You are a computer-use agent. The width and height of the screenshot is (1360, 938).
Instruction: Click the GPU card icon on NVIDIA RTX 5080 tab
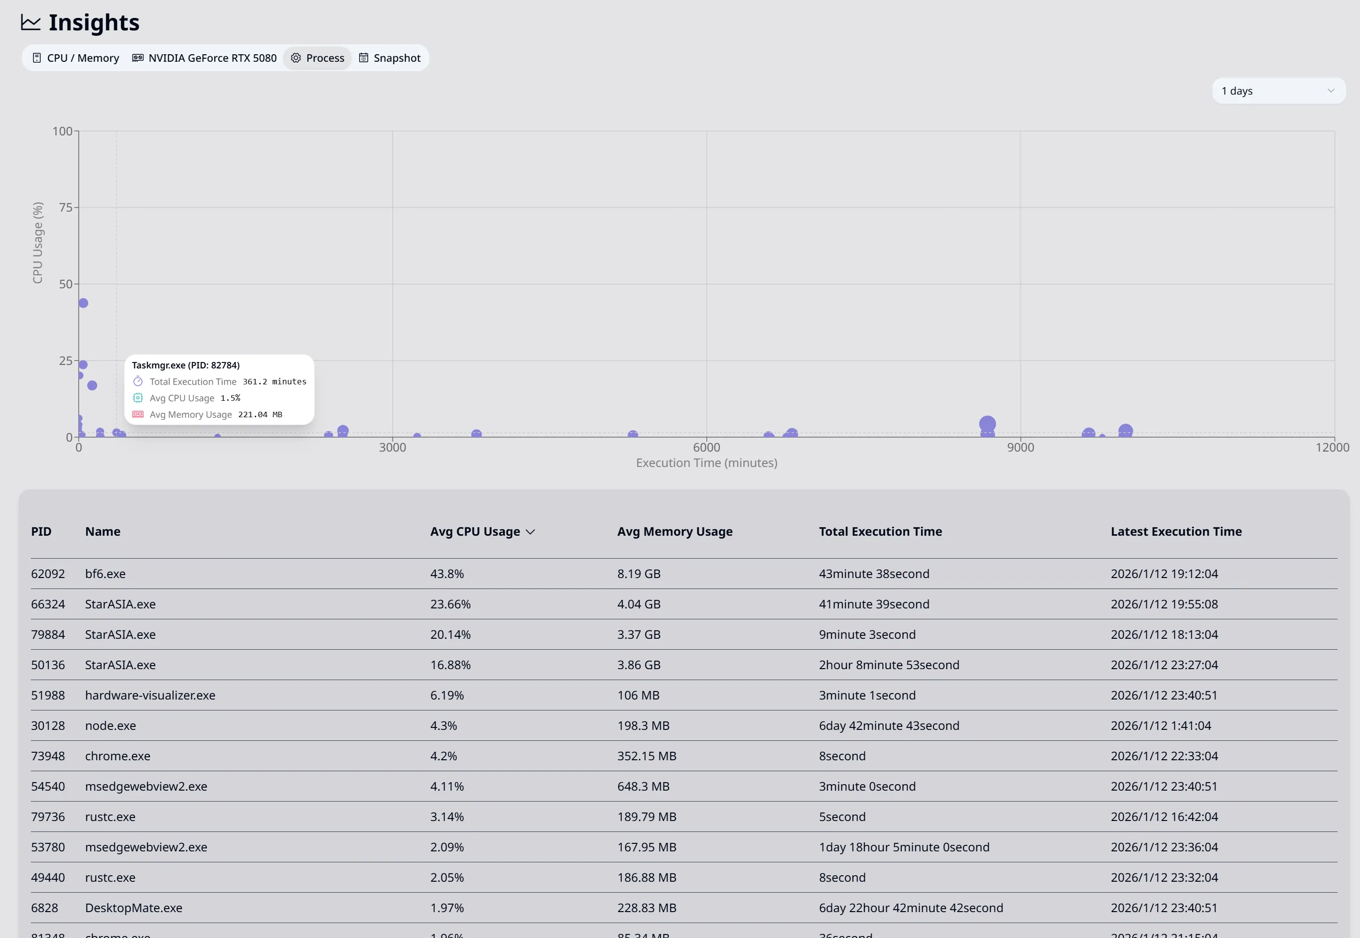tap(137, 58)
